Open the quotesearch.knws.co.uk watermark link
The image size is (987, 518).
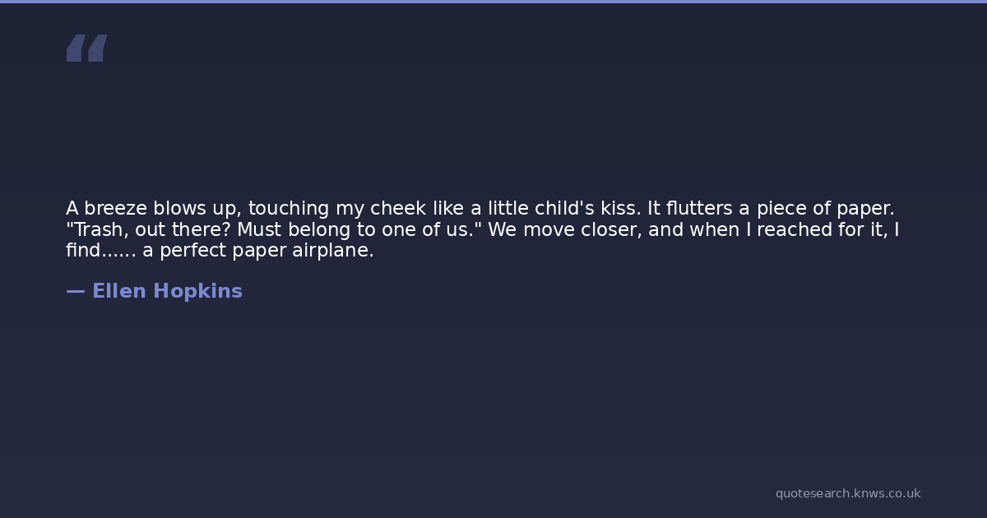tap(847, 493)
